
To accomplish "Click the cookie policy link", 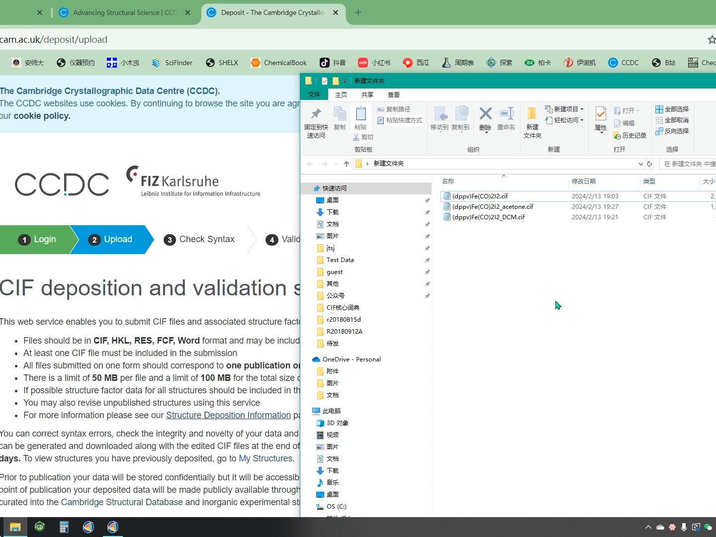I will point(42,116).
